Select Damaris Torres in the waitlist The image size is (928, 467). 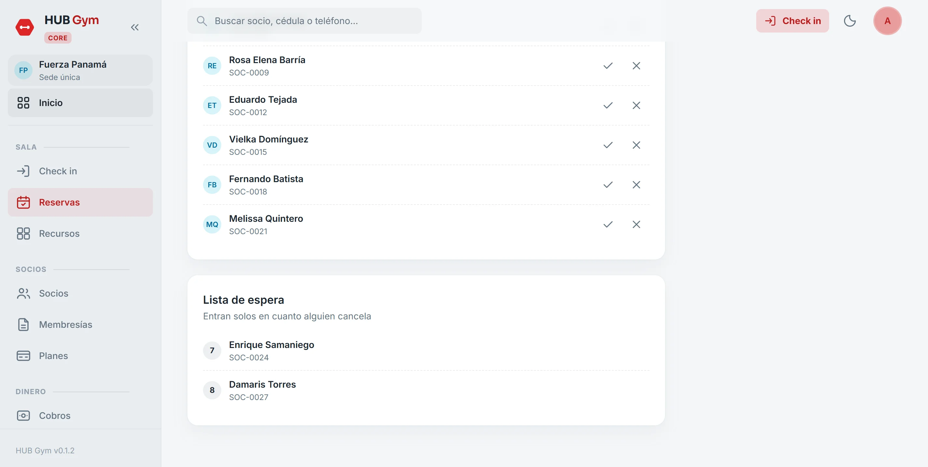click(426, 390)
